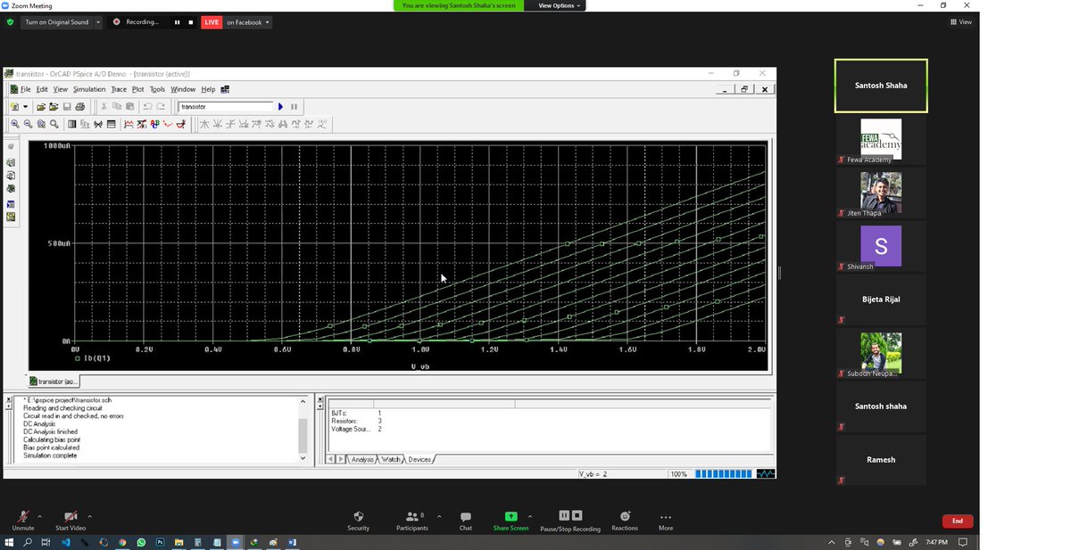Stop the Zoom recording in the bottom toolbar

pyautogui.click(x=577, y=515)
